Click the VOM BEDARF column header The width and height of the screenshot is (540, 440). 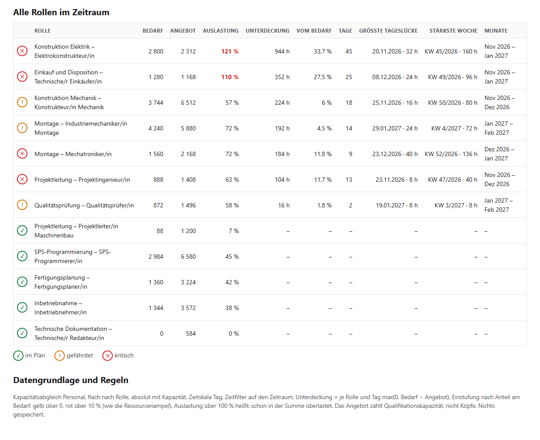[x=314, y=31]
